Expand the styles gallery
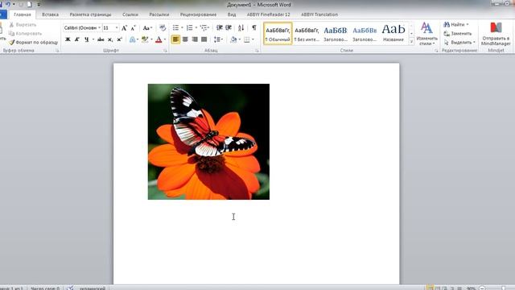Image resolution: width=515 pixels, height=290 pixels. (x=411, y=41)
